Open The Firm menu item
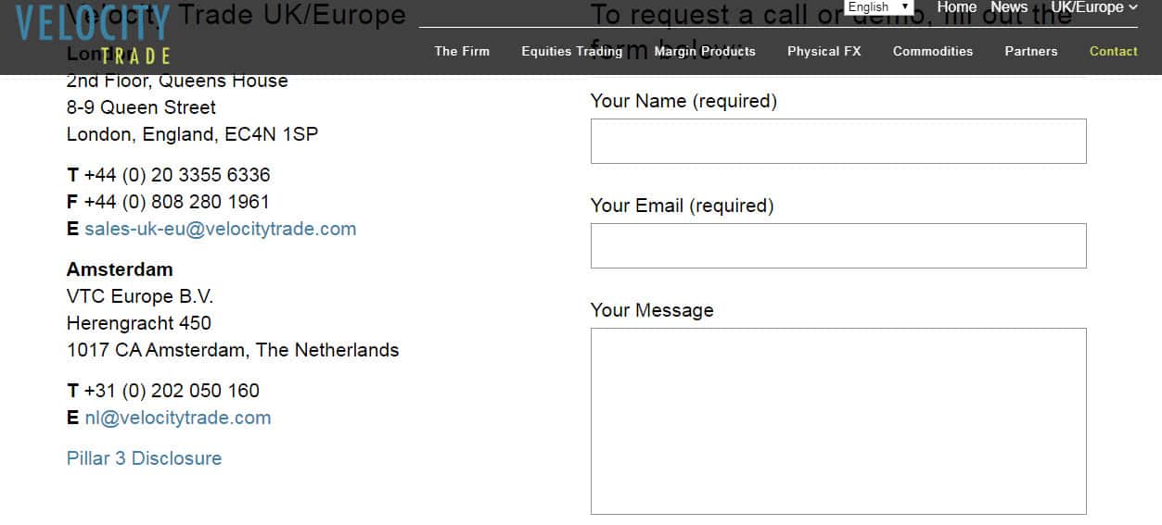The image size is (1162, 525). (x=462, y=51)
